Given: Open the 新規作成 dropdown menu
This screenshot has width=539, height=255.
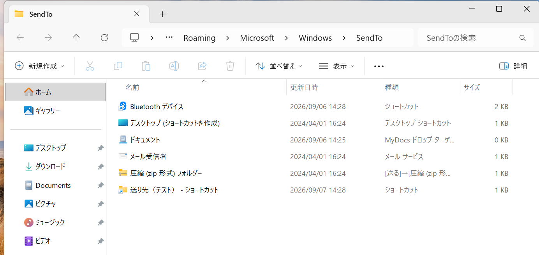Looking at the screenshot, I should tap(39, 66).
